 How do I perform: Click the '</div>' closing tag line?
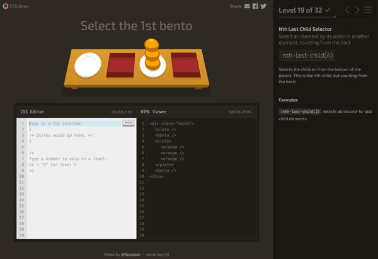[x=156, y=176]
